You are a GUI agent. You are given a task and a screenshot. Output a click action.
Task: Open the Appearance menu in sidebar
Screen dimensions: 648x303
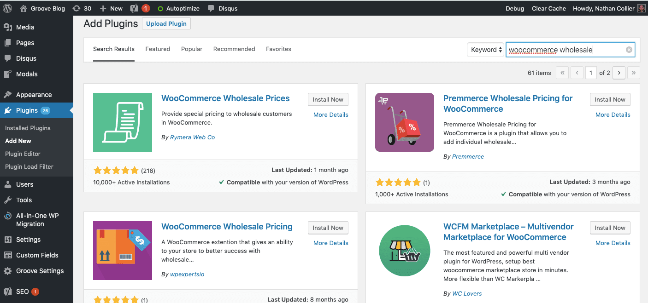click(x=34, y=95)
